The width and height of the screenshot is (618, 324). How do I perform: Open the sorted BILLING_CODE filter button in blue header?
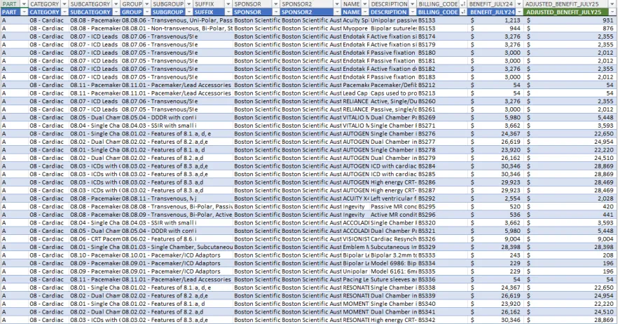462,12
